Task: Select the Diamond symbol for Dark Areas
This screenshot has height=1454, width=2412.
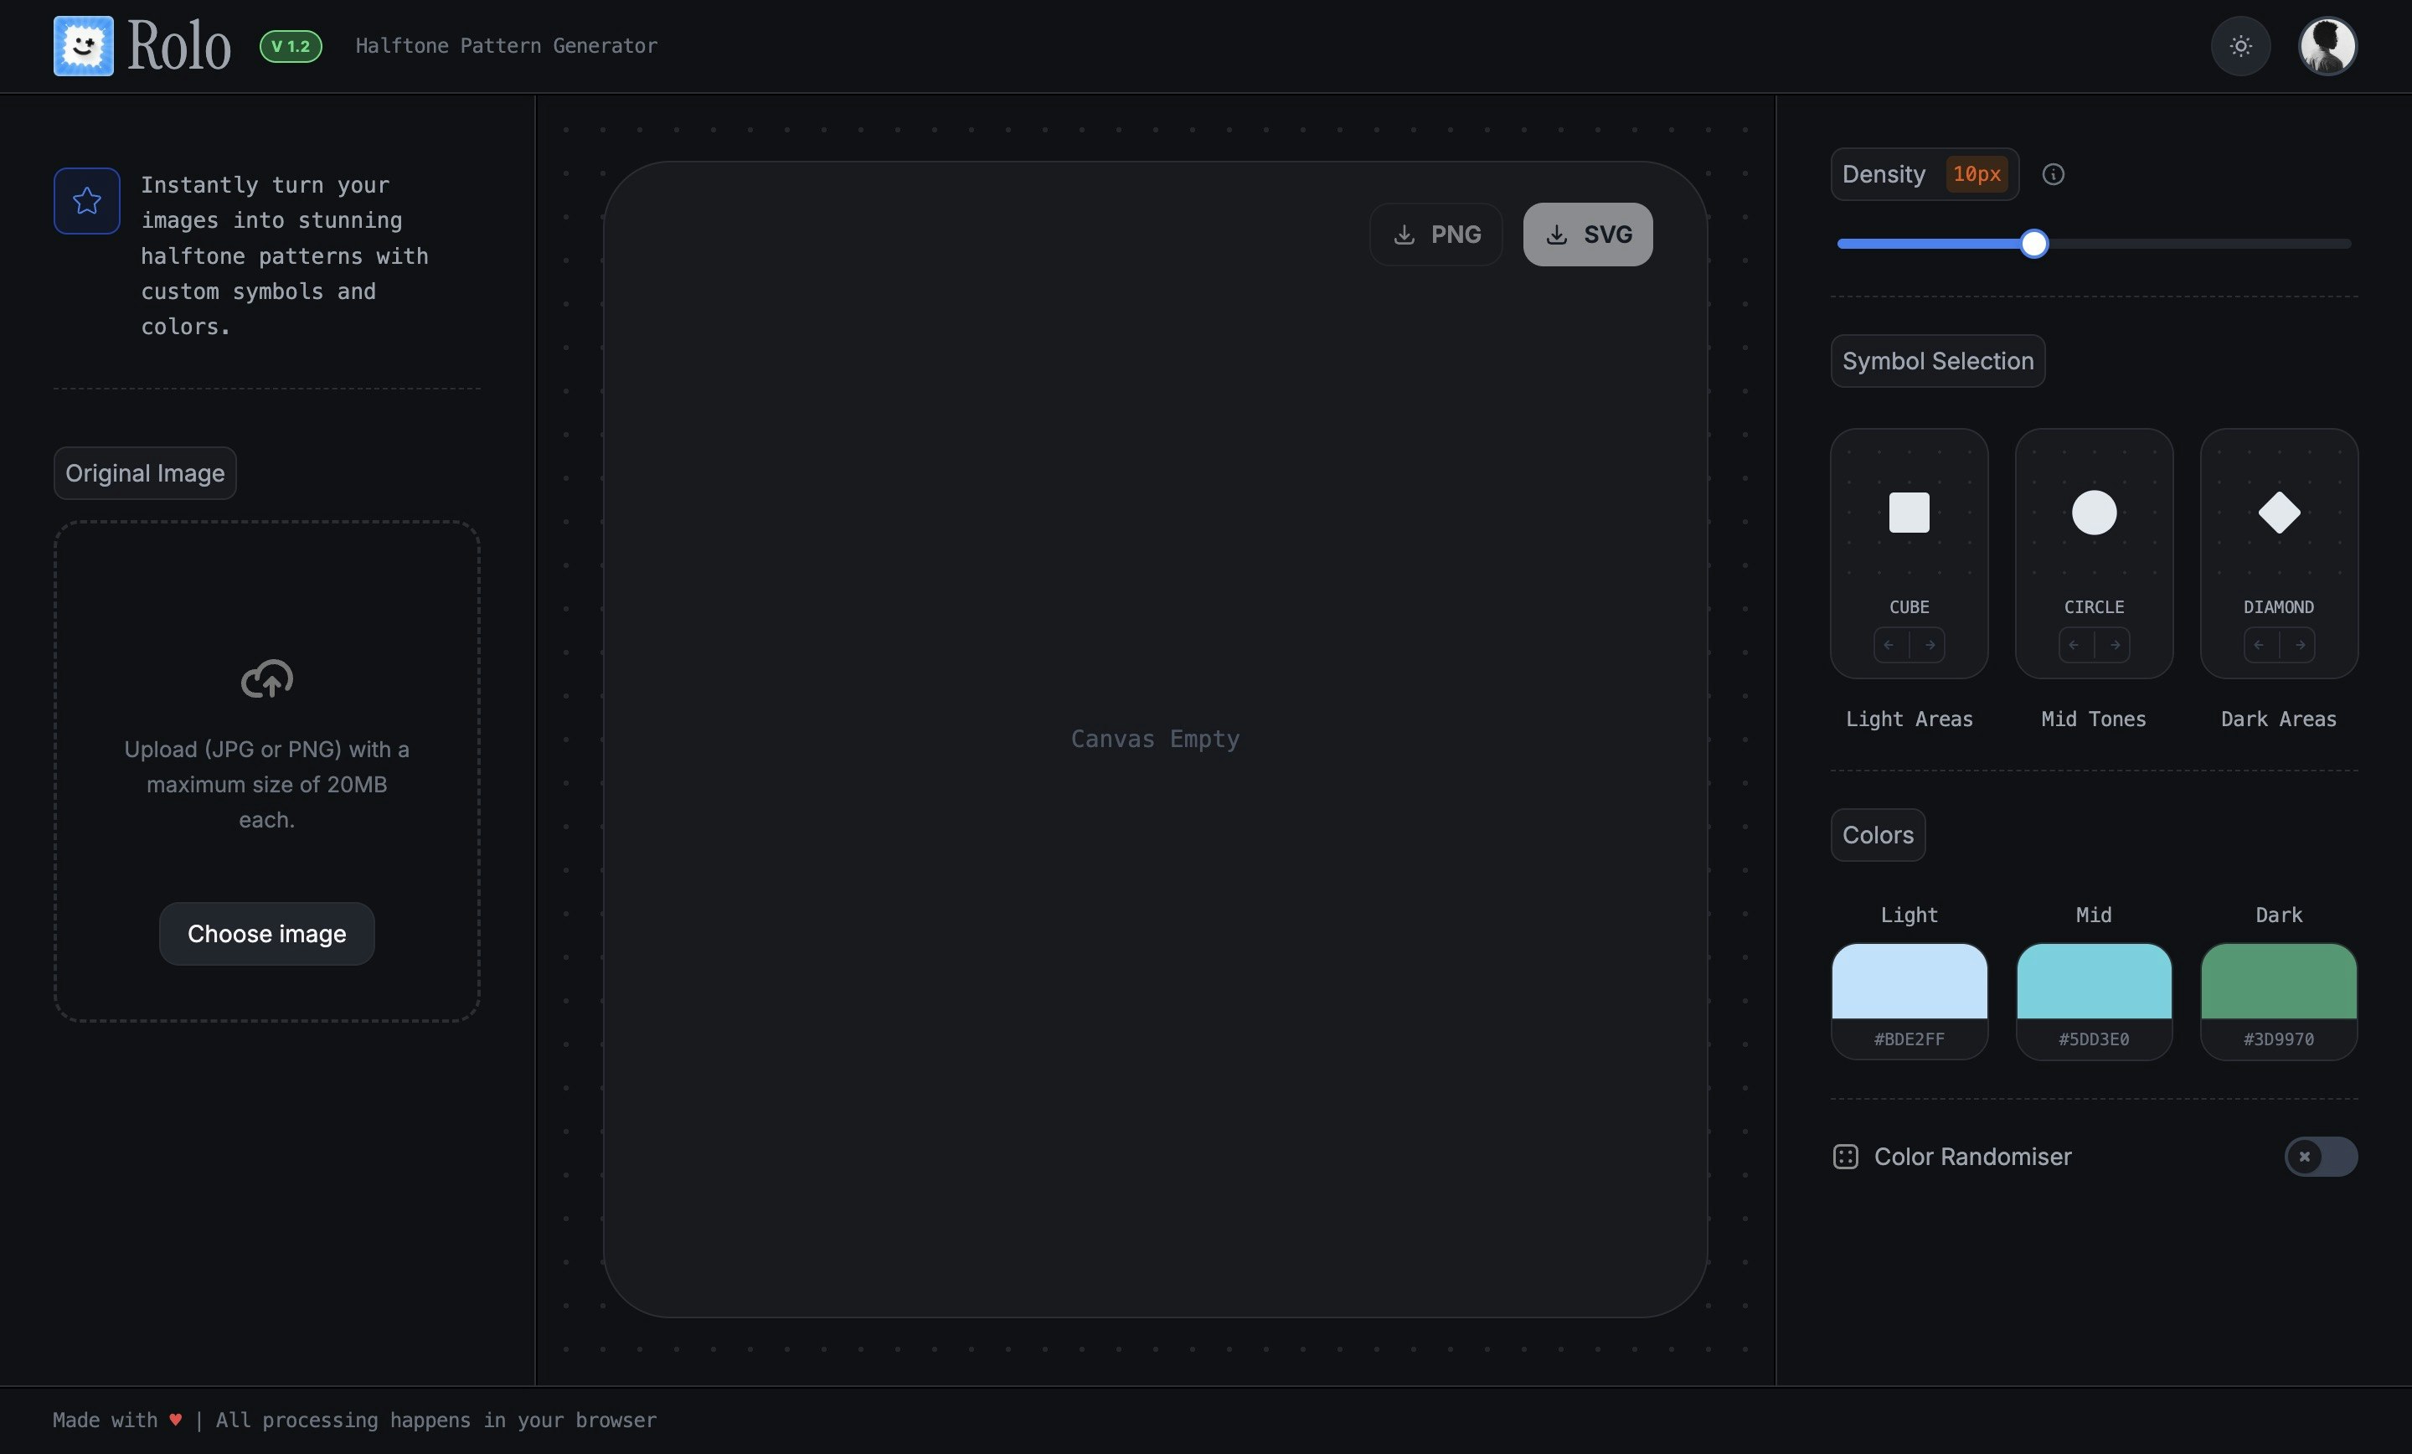Action: [2278, 514]
